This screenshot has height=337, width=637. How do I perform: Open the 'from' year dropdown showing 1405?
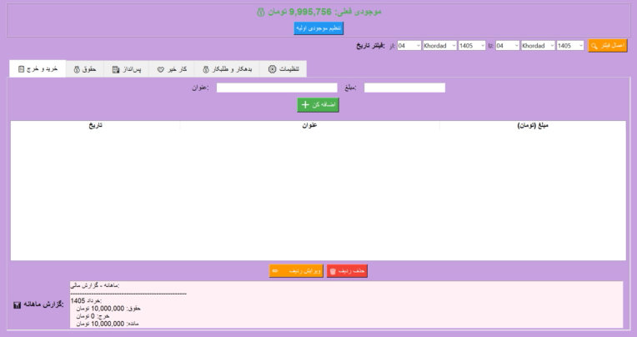(x=472, y=46)
